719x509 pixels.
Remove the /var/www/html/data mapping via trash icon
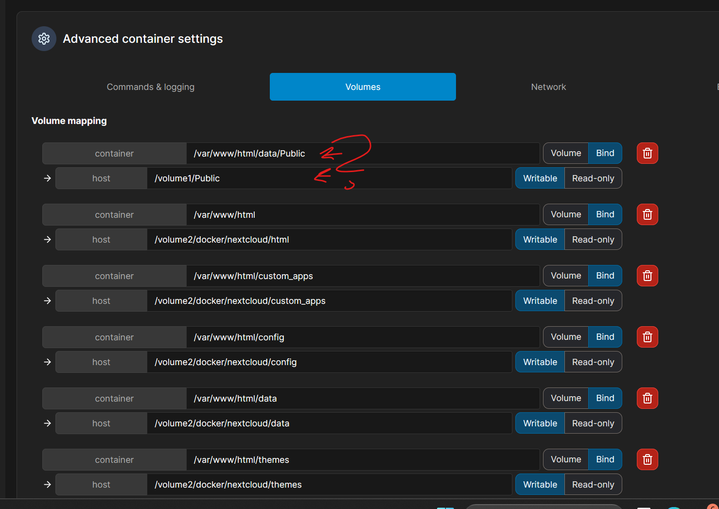tap(647, 398)
